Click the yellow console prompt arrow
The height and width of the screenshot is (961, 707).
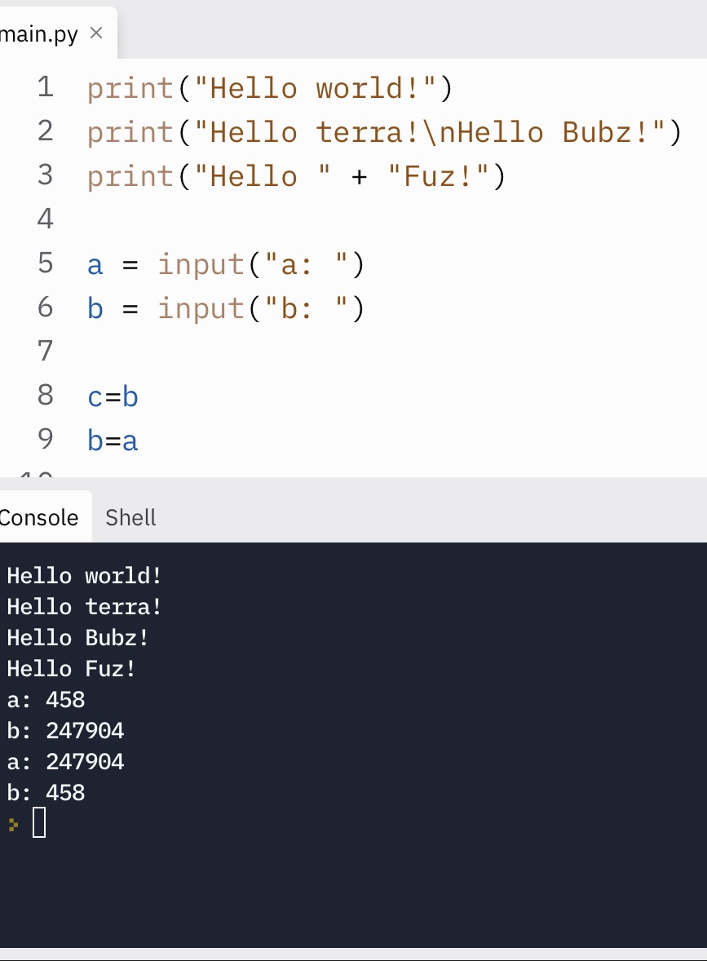click(x=13, y=824)
